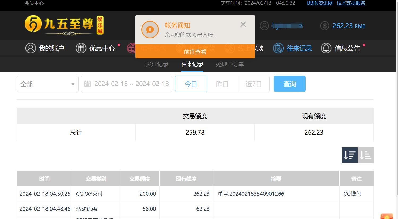Click the red envelope floating icon
The height and width of the screenshot is (219, 398).
(387, 216)
